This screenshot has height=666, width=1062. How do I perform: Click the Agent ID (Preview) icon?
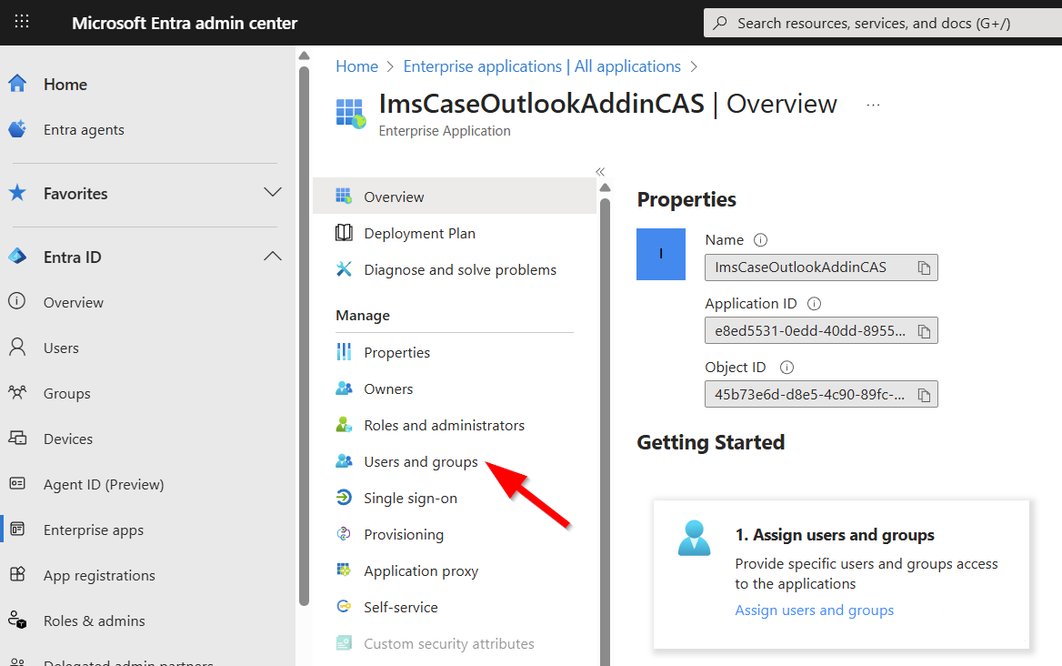17,483
